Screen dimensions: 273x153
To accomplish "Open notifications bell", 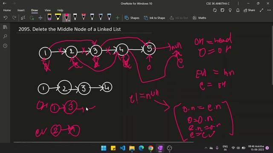I will pos(238,10).
